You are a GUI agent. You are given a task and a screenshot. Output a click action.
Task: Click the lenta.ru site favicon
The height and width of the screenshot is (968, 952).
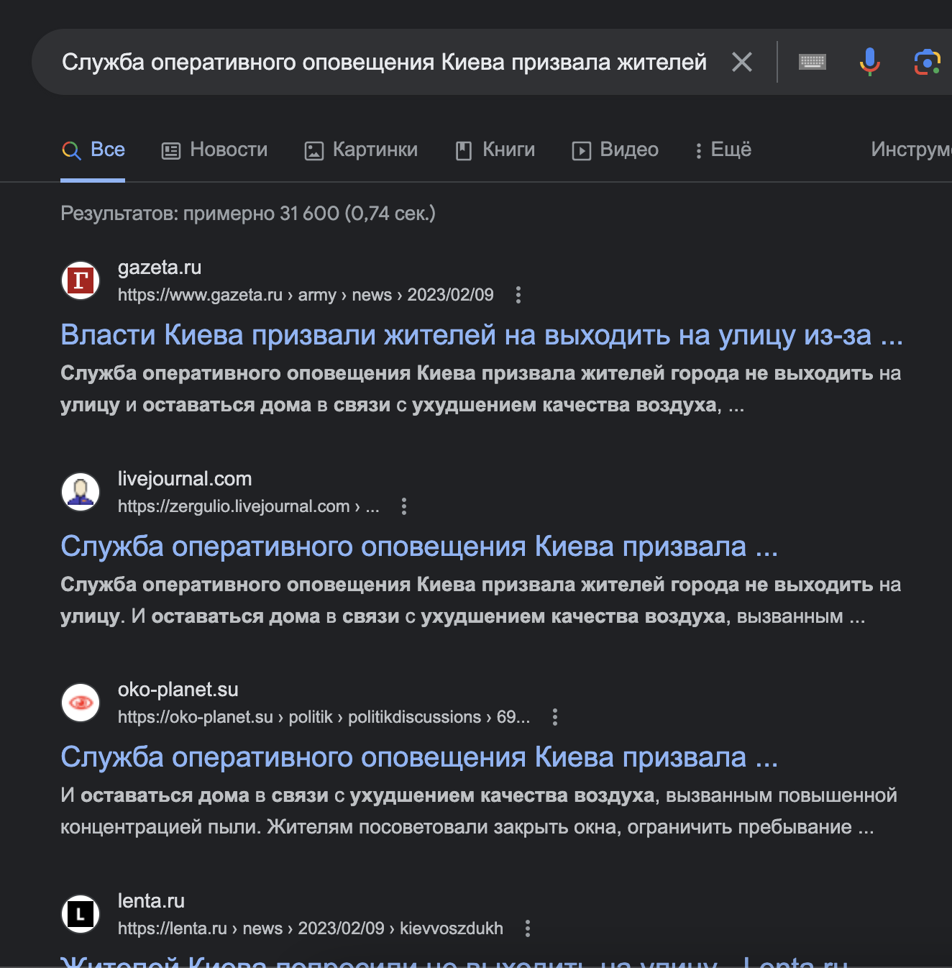click(81, 914)
